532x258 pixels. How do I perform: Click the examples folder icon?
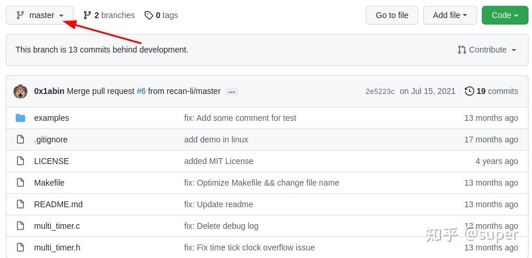20,118
